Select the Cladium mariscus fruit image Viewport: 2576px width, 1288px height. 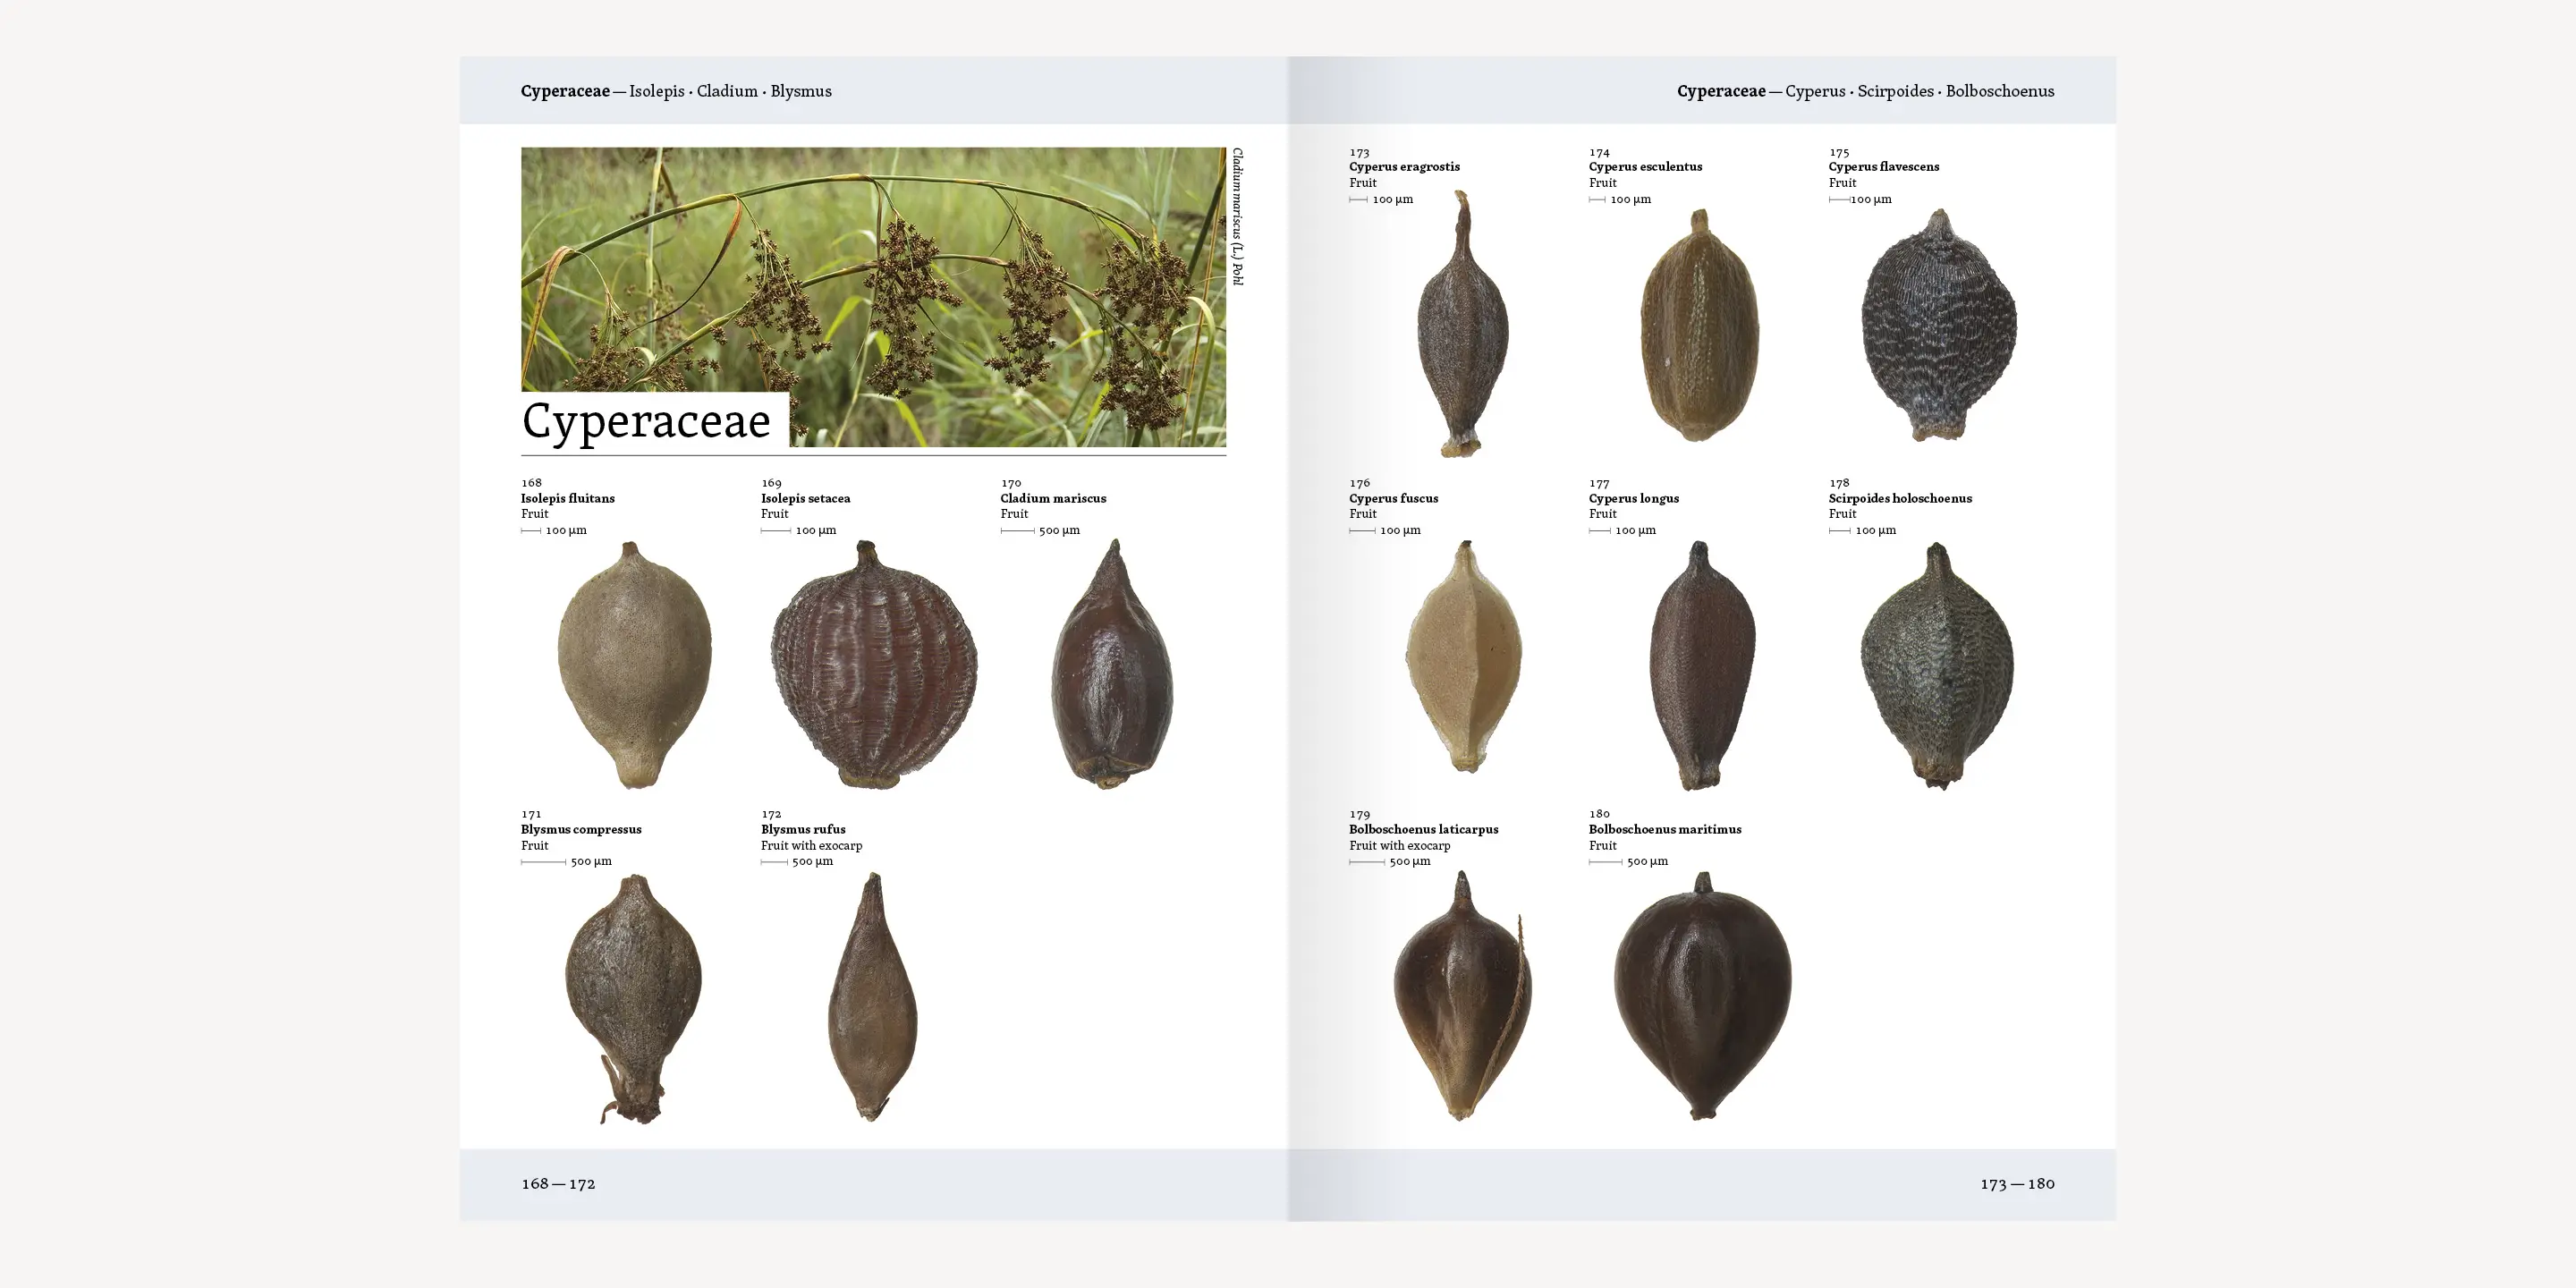1112,664
